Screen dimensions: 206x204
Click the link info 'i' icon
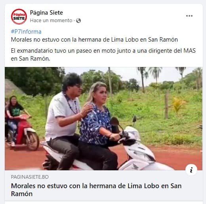coord(191,170)
